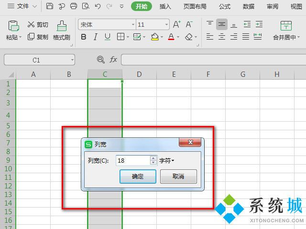
Task: Apply cell borders icon
Action: tap(120, 37)
